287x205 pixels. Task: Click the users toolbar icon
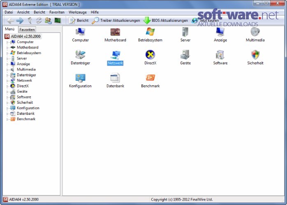pos(48,20)
